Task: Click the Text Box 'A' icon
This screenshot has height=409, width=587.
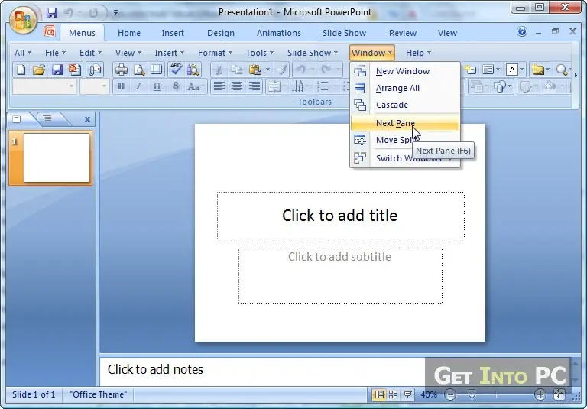Action: pyautogui.click(x=512, y=70)
